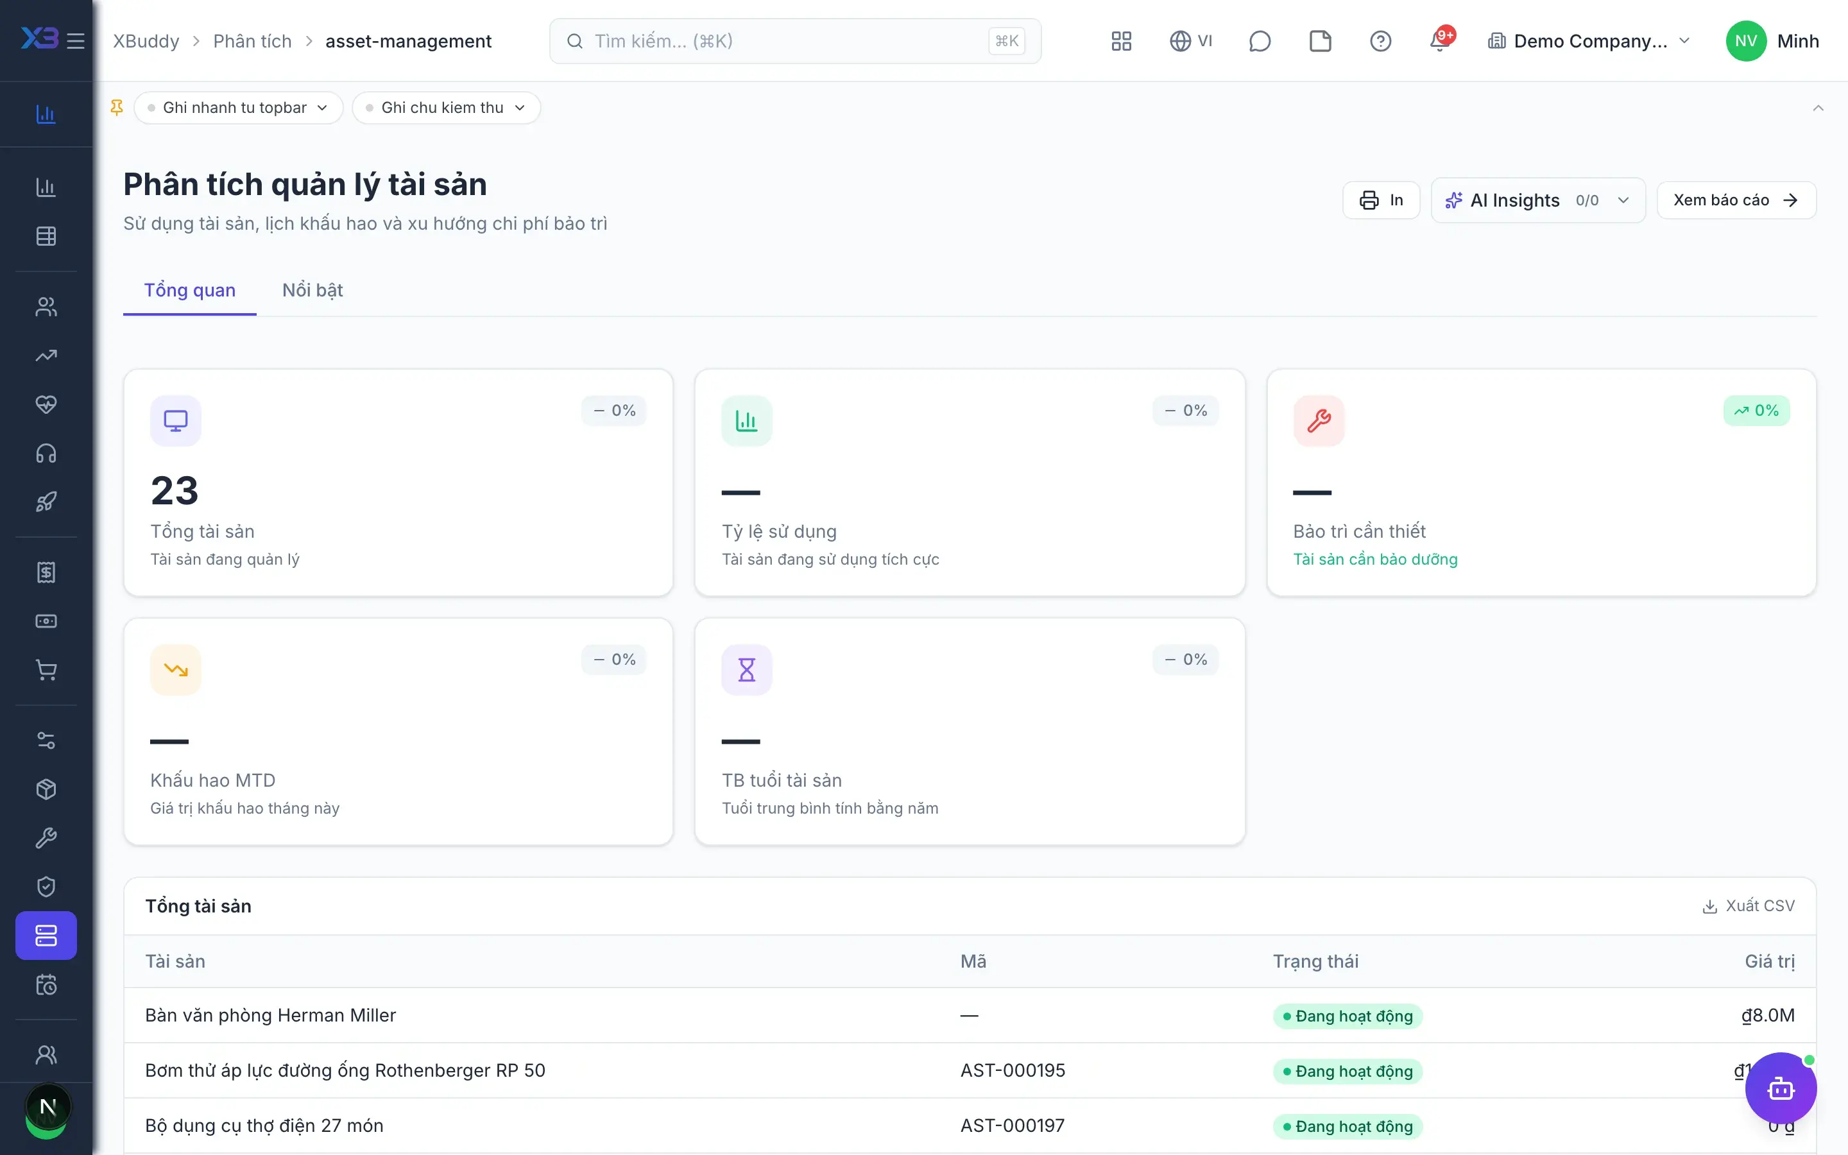Screen dimensions: 1848x1155
Task: Go to XBuddy breadcrumb
Action: point(146,41)
